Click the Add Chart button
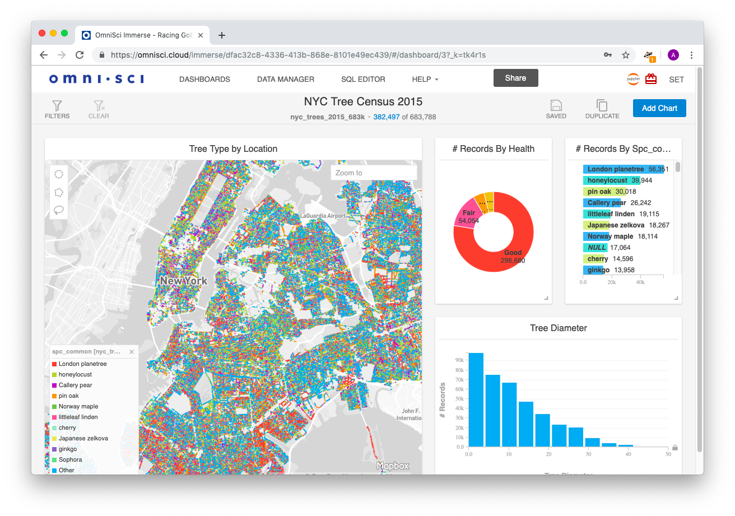735x516 pixels. pos(659,108)
